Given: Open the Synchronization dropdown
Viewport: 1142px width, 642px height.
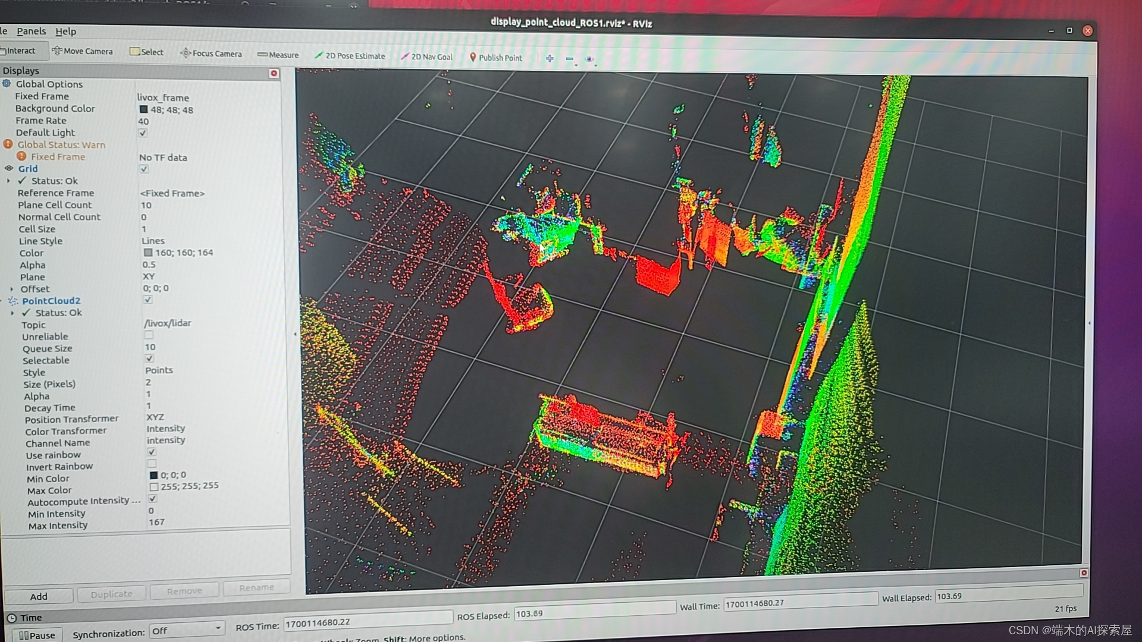Looking at the screenshot, I should pyautogui.click(x=186, y=630).
